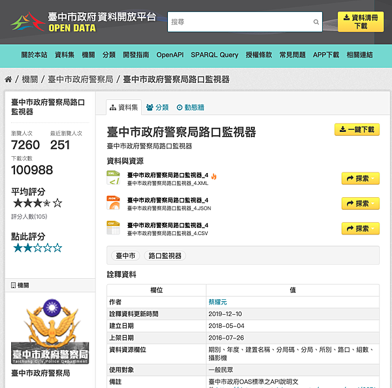392x388 pixels.
Task: Open the author link 蔡耀元
Action: pos(218,302)
